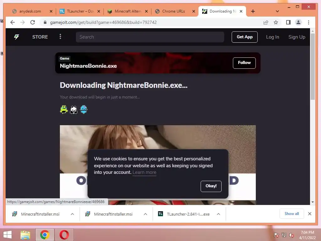Click the Log In link

click(272, 37)
